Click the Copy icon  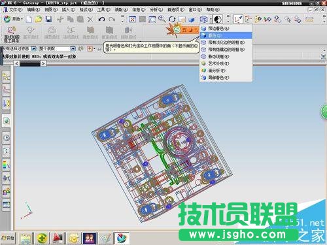tap(70, 20)
